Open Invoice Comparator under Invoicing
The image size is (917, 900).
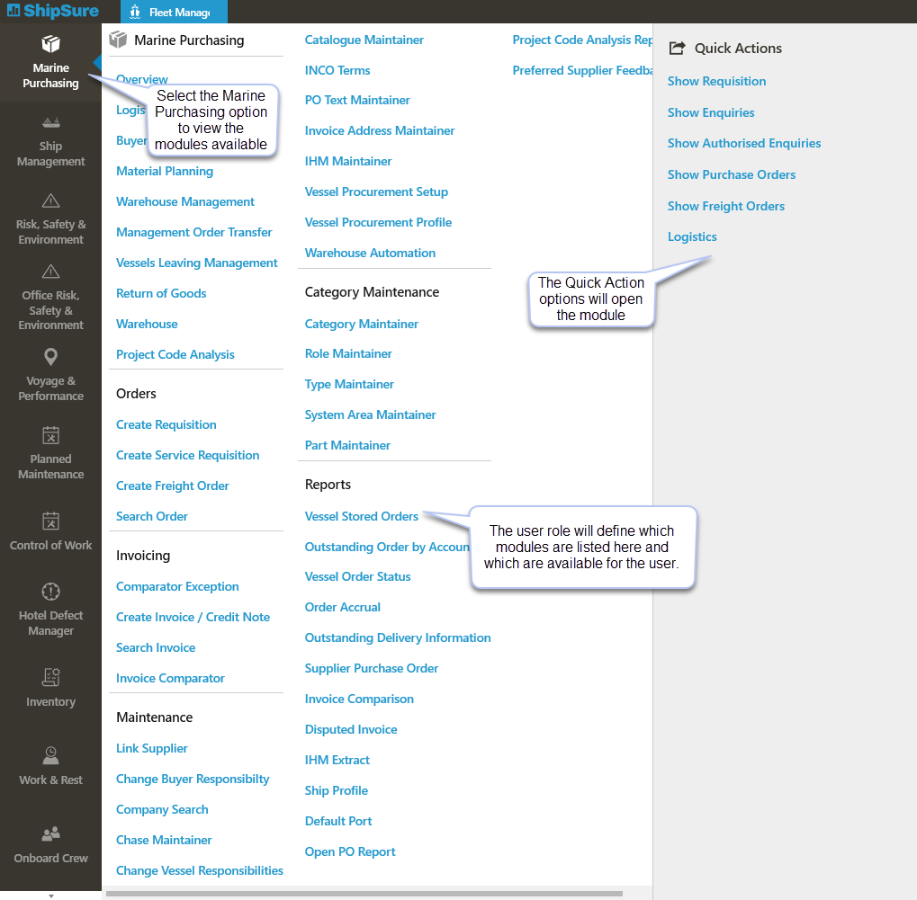pyautogui.click(x=170, y=679)
